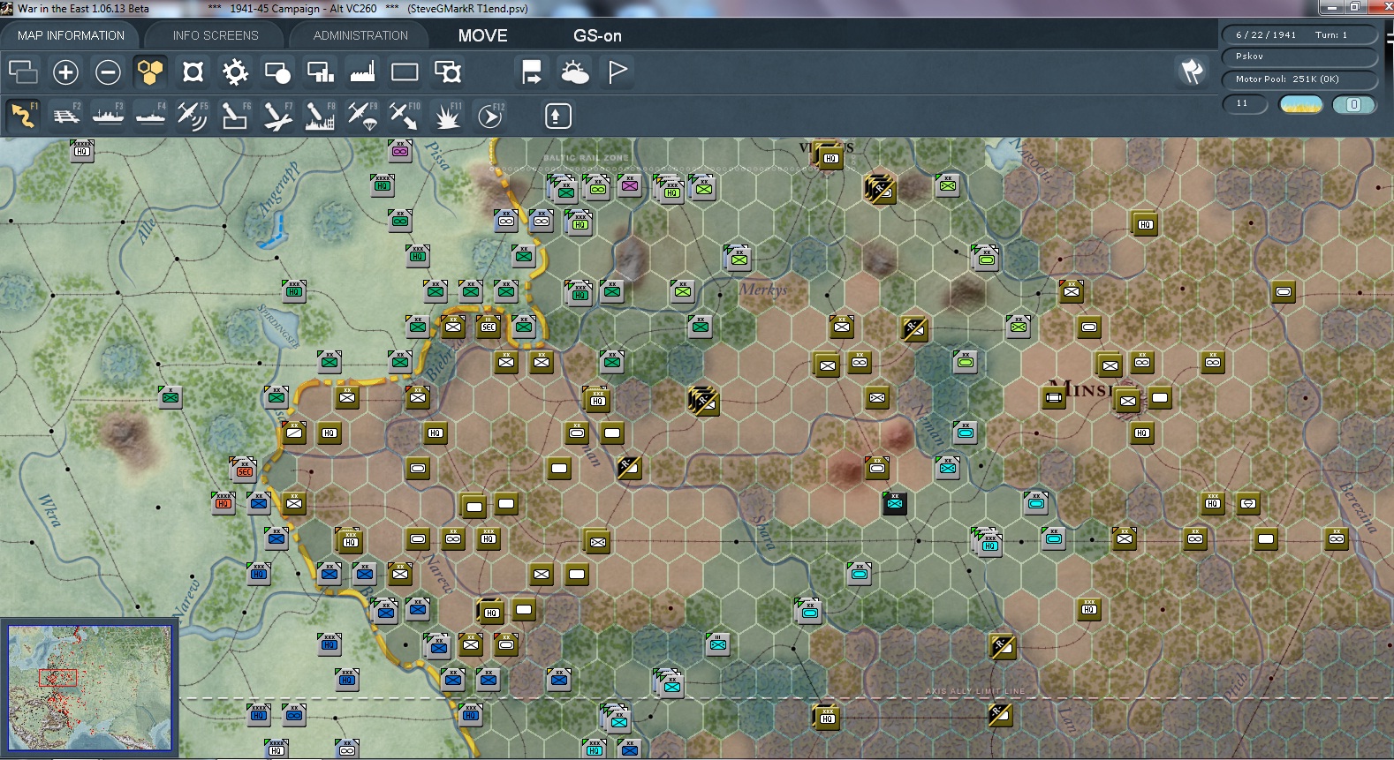Screen dimensions: 1394x760
Task: Click the rectangle with bar chart icon
Action: tap(320, 72)
